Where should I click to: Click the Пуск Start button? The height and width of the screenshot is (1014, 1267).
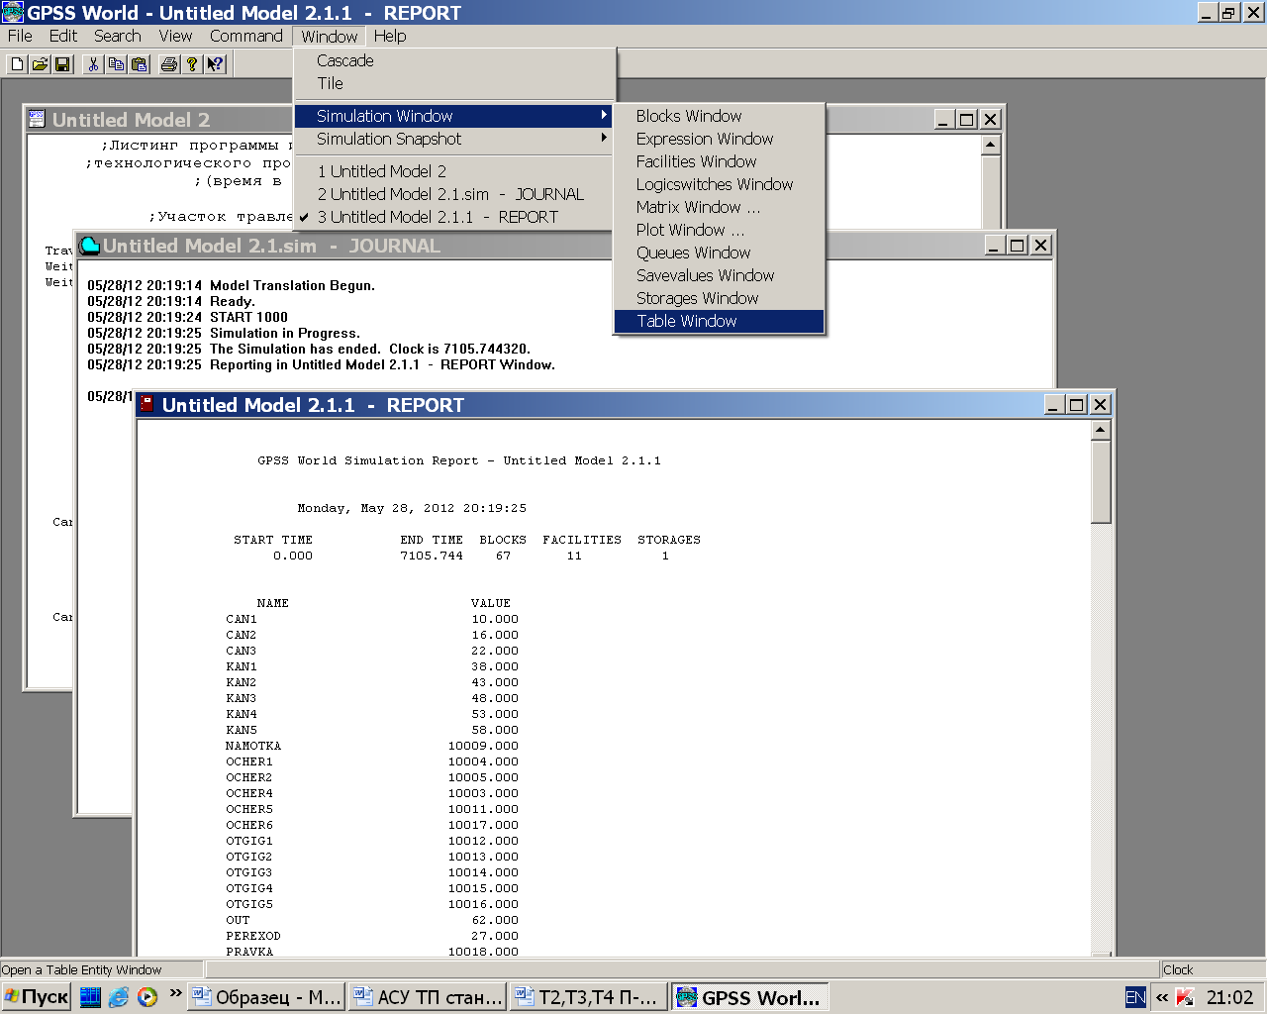coord(36,997)
